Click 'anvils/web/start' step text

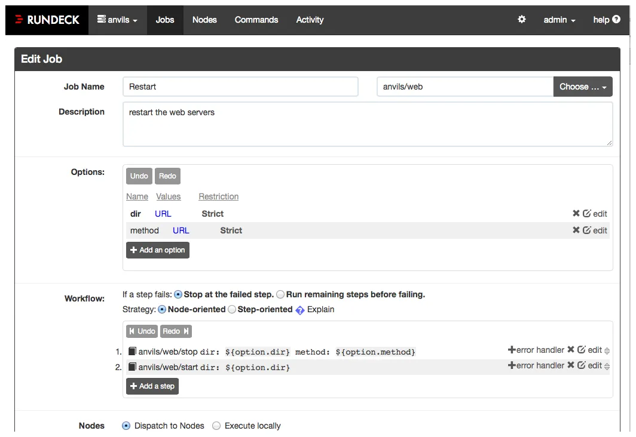tap(169, 367)
